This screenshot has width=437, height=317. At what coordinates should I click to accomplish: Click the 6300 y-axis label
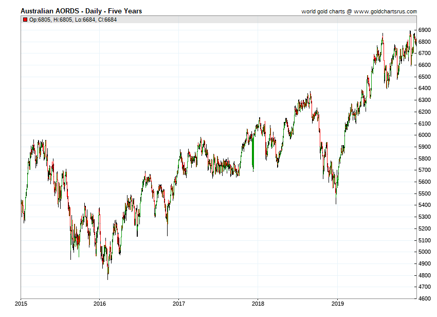[x=424, y=100]
